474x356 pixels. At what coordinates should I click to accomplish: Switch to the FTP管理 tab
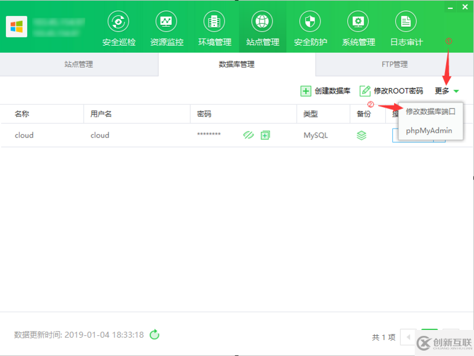pyautogui.click(x=395, y=65)
